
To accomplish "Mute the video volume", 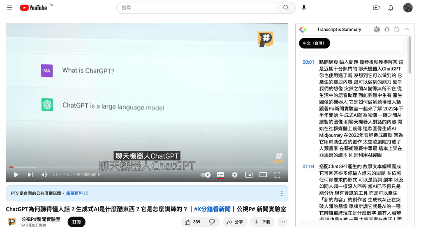I will (x=44, y=175).
